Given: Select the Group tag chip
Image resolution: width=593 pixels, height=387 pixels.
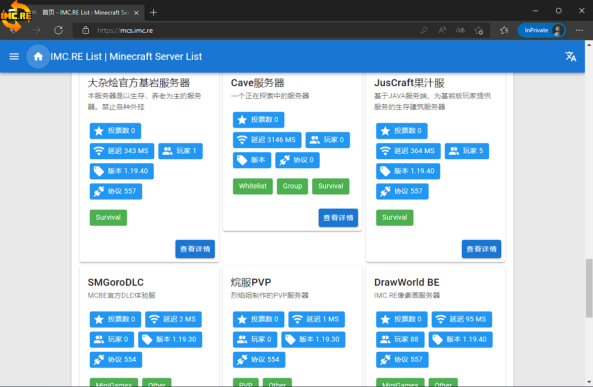Looking at the screenshot, I should (x=292, y=186).
